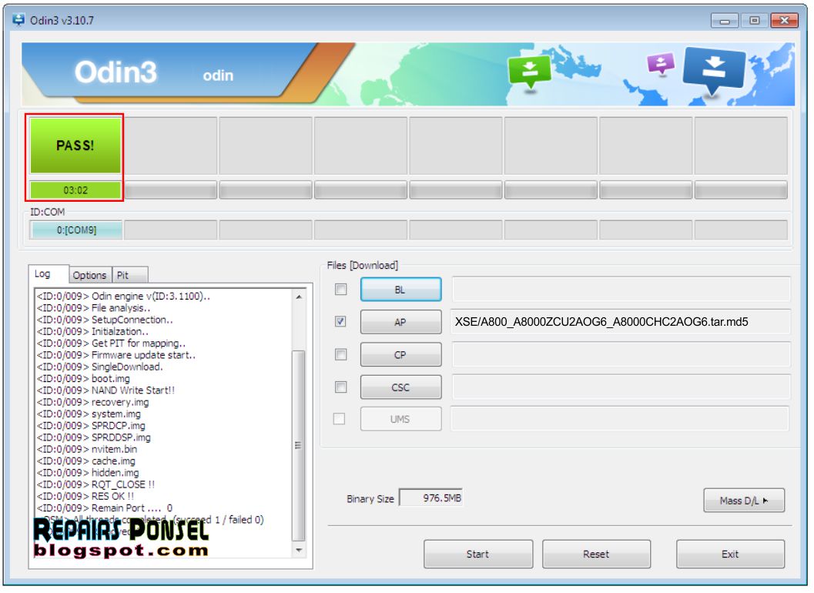The image size is (814, 593).
Task: Toggle the UMS checkbox
Action: point(339,418)
